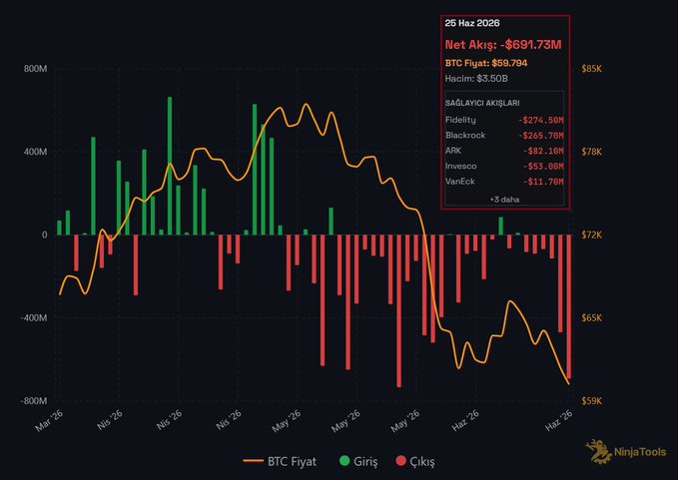Click the 'SAĞLAYICI AKIŞLARI' heading
Viewport: 678px width, 480px height.
482,103
